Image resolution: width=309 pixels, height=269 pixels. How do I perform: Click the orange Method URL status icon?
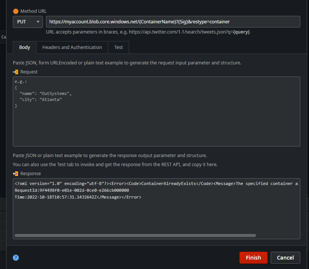[x=16, y=11]
